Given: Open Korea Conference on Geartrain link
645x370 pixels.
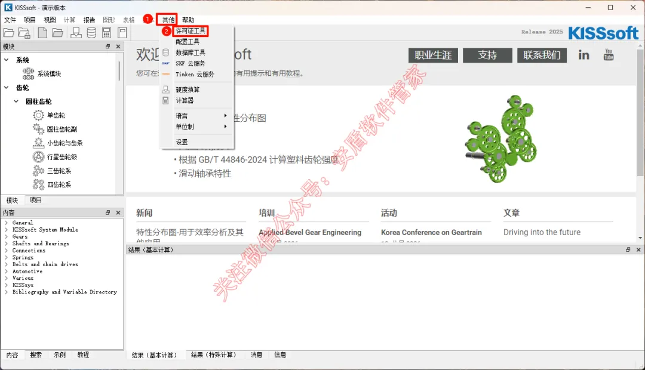Looking at the screenshot, I should pyautogui.click(x=431, y=232).
